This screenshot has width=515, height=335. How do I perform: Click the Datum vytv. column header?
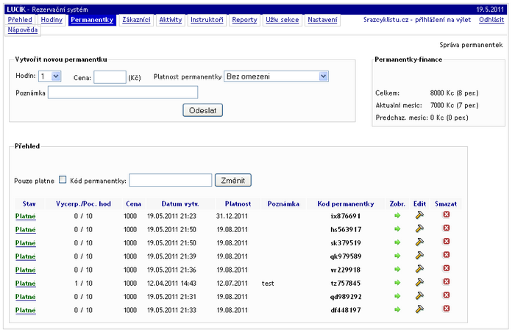pyautogui.click(x=180, y=203)
